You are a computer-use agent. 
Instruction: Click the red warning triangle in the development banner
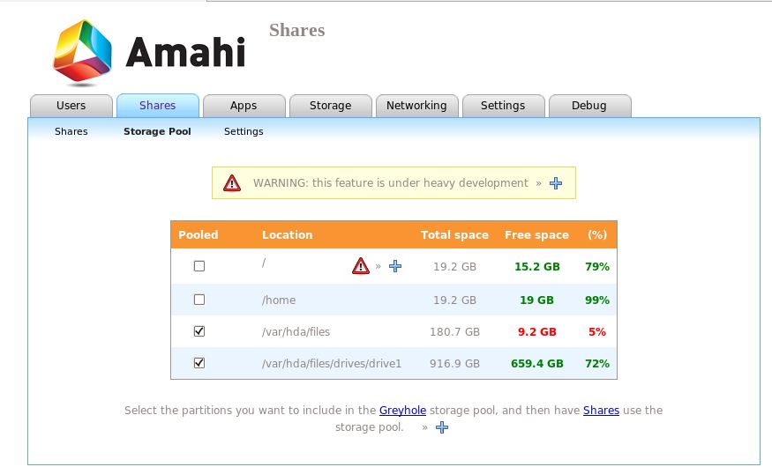tap(232, 183)
